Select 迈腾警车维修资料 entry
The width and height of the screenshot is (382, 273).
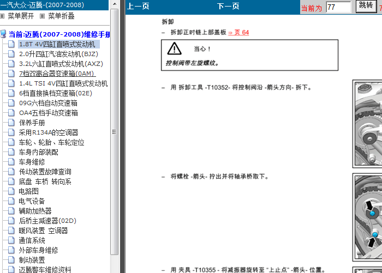45,270
